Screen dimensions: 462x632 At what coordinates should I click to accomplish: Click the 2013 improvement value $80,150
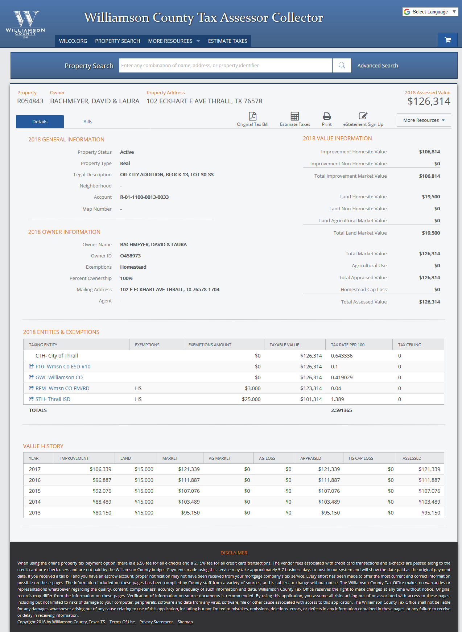click(x=102, y=513)
